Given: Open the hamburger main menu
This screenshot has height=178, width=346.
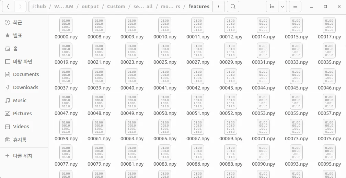Looking at the screenshot, I should point(295,7).
